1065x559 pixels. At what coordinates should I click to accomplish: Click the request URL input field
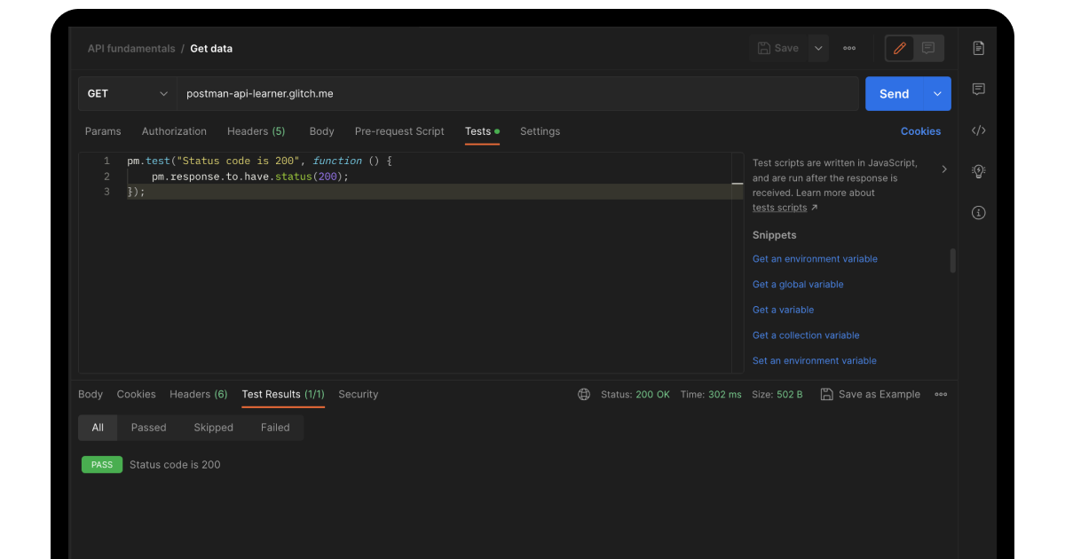click(x=517, y=93)
